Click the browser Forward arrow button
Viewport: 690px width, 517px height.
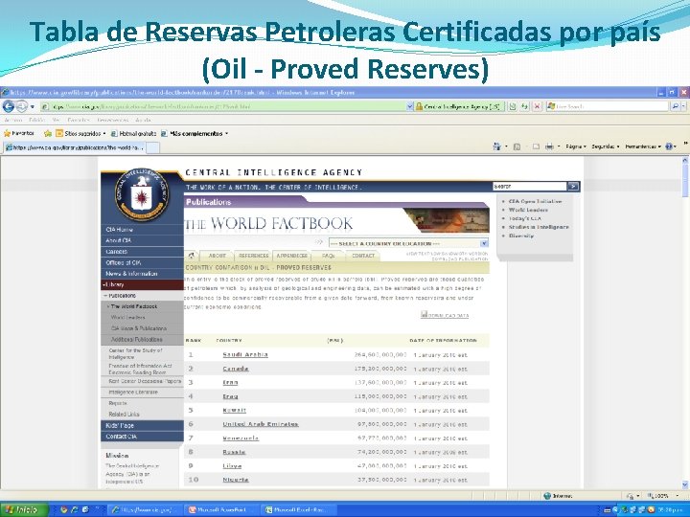pos(21,106)
